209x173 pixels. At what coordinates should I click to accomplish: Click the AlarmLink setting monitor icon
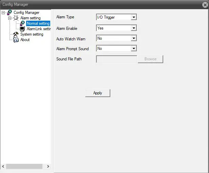[22, 29]
